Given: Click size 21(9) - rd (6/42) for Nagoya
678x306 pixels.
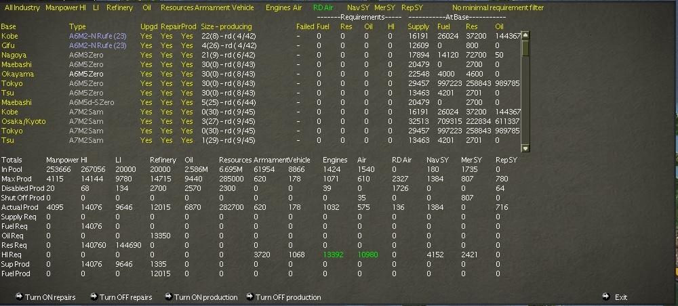Looking at the screenshot, I should coord(228,56).
